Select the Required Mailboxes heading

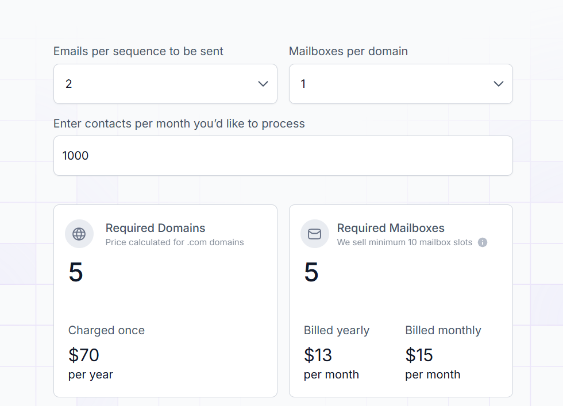[391, 228]
